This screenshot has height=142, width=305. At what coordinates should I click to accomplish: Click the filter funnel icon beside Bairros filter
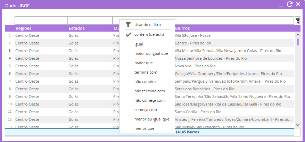tap(297, 20)
